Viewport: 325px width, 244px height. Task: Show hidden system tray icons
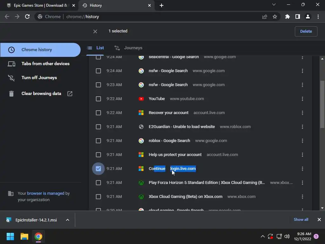[262, 236]
